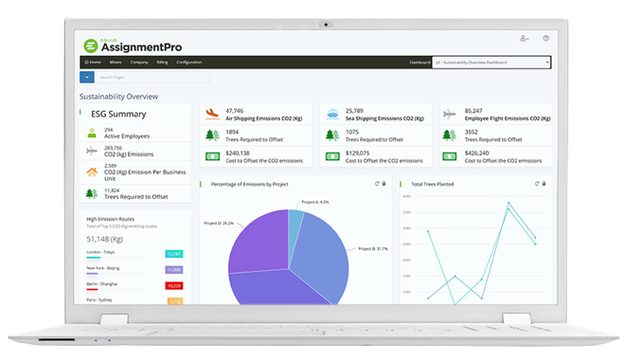Click the 85,247 Employee Flight Emissions value

(473, 111)
